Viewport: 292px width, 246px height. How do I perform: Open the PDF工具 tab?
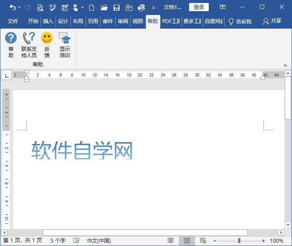pos(171,21)
